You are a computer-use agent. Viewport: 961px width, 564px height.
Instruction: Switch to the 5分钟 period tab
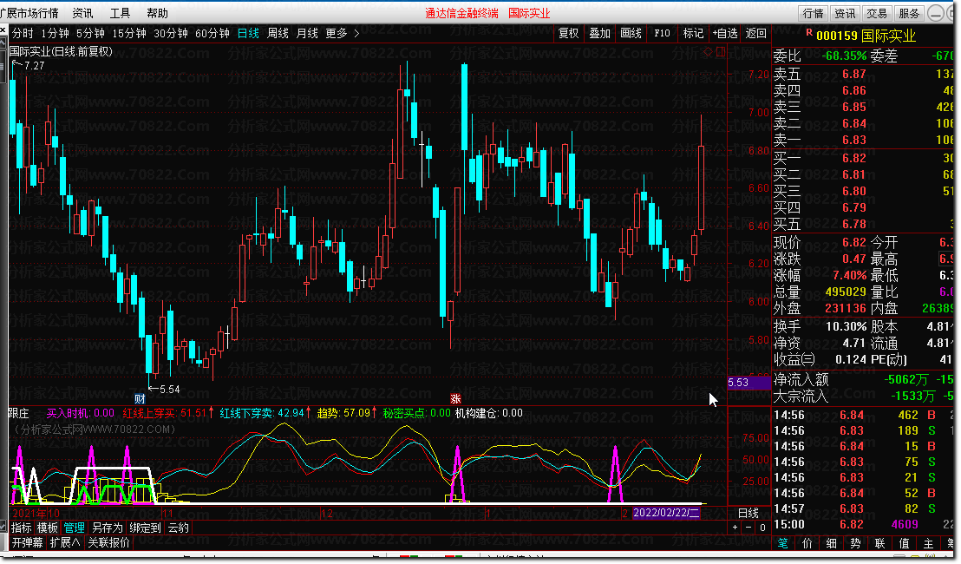90,33
